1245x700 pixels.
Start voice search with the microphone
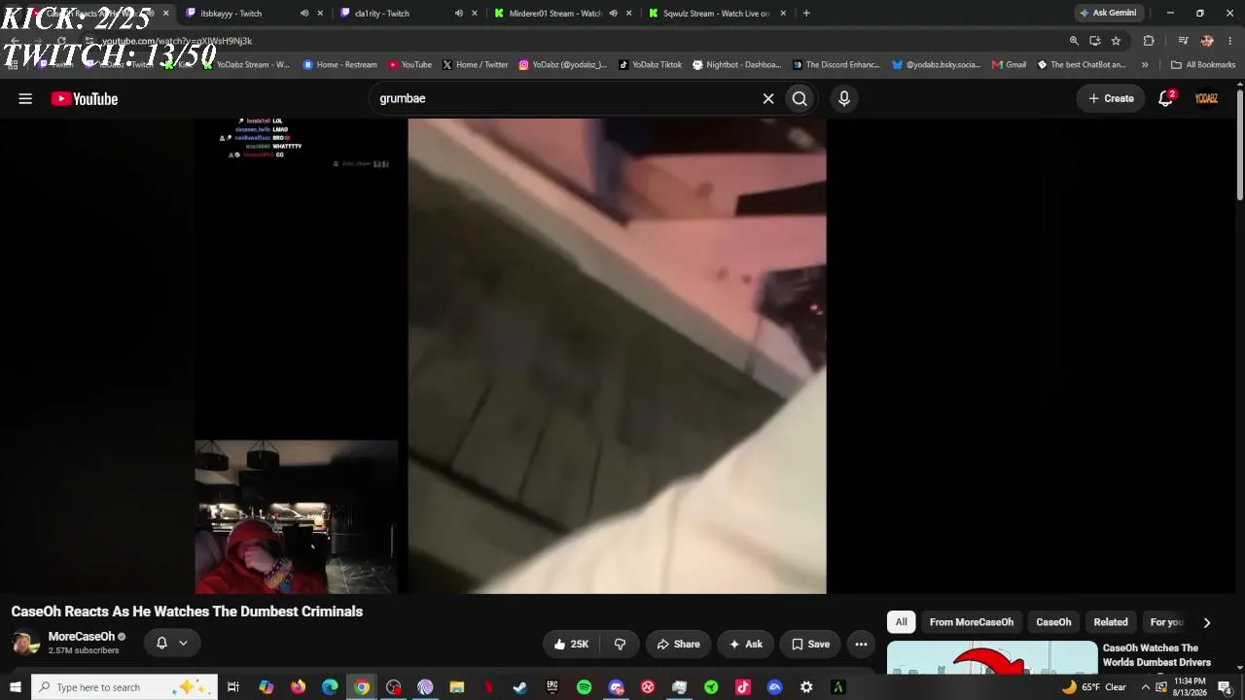coord(844,98)
